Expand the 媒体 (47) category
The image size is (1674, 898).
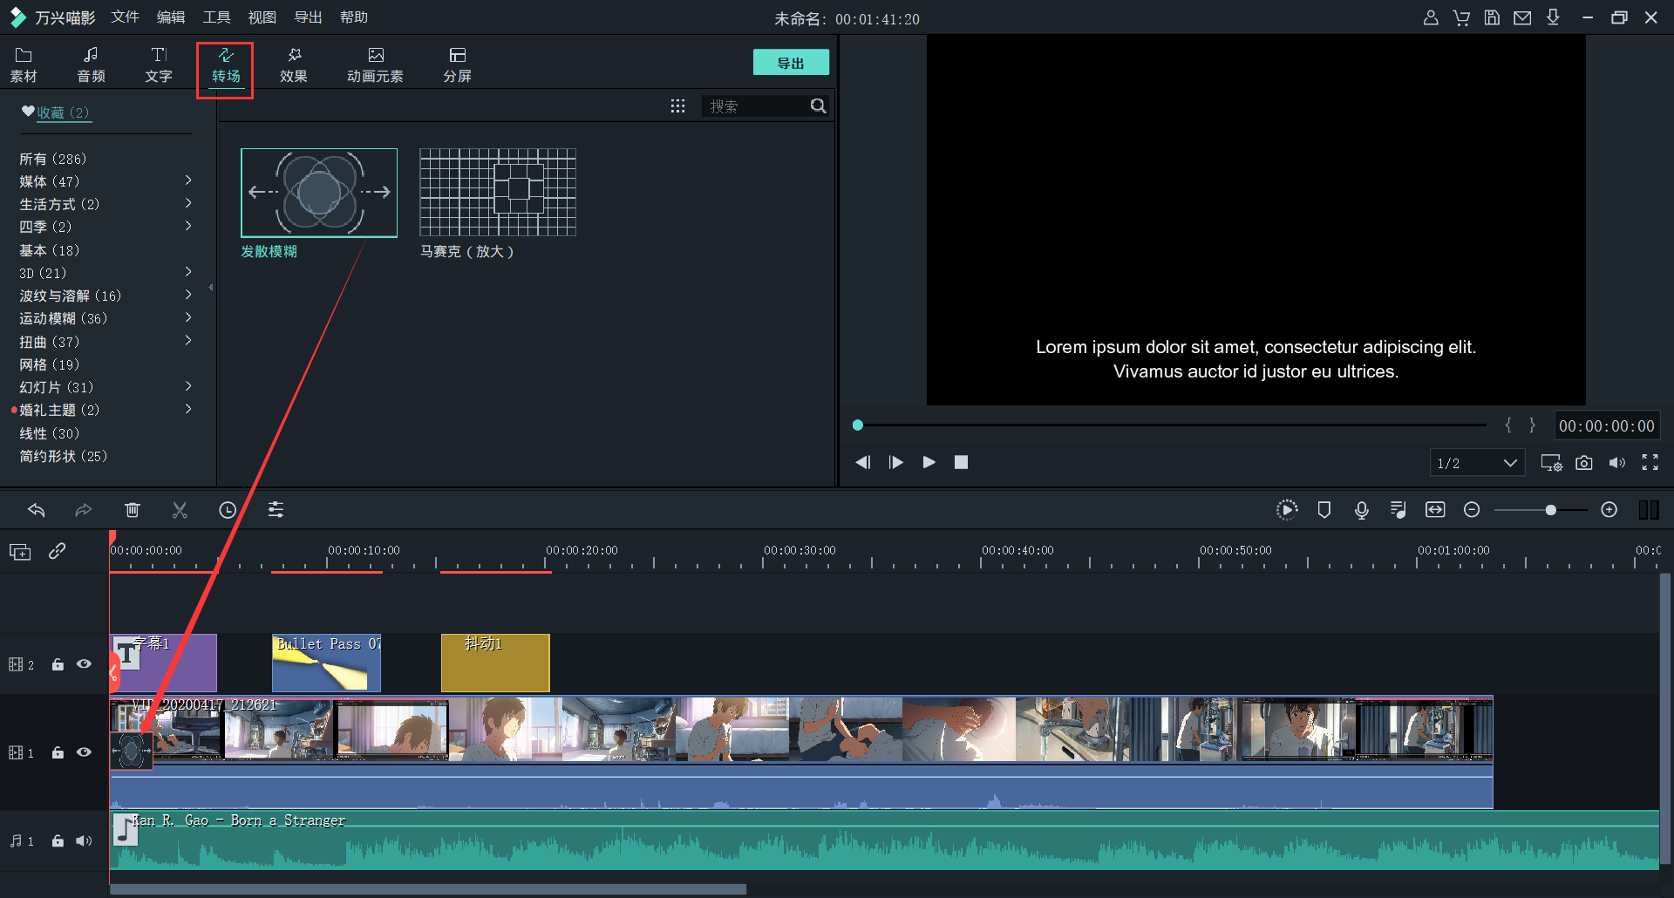pyautogui.click(x=188, y=180)
